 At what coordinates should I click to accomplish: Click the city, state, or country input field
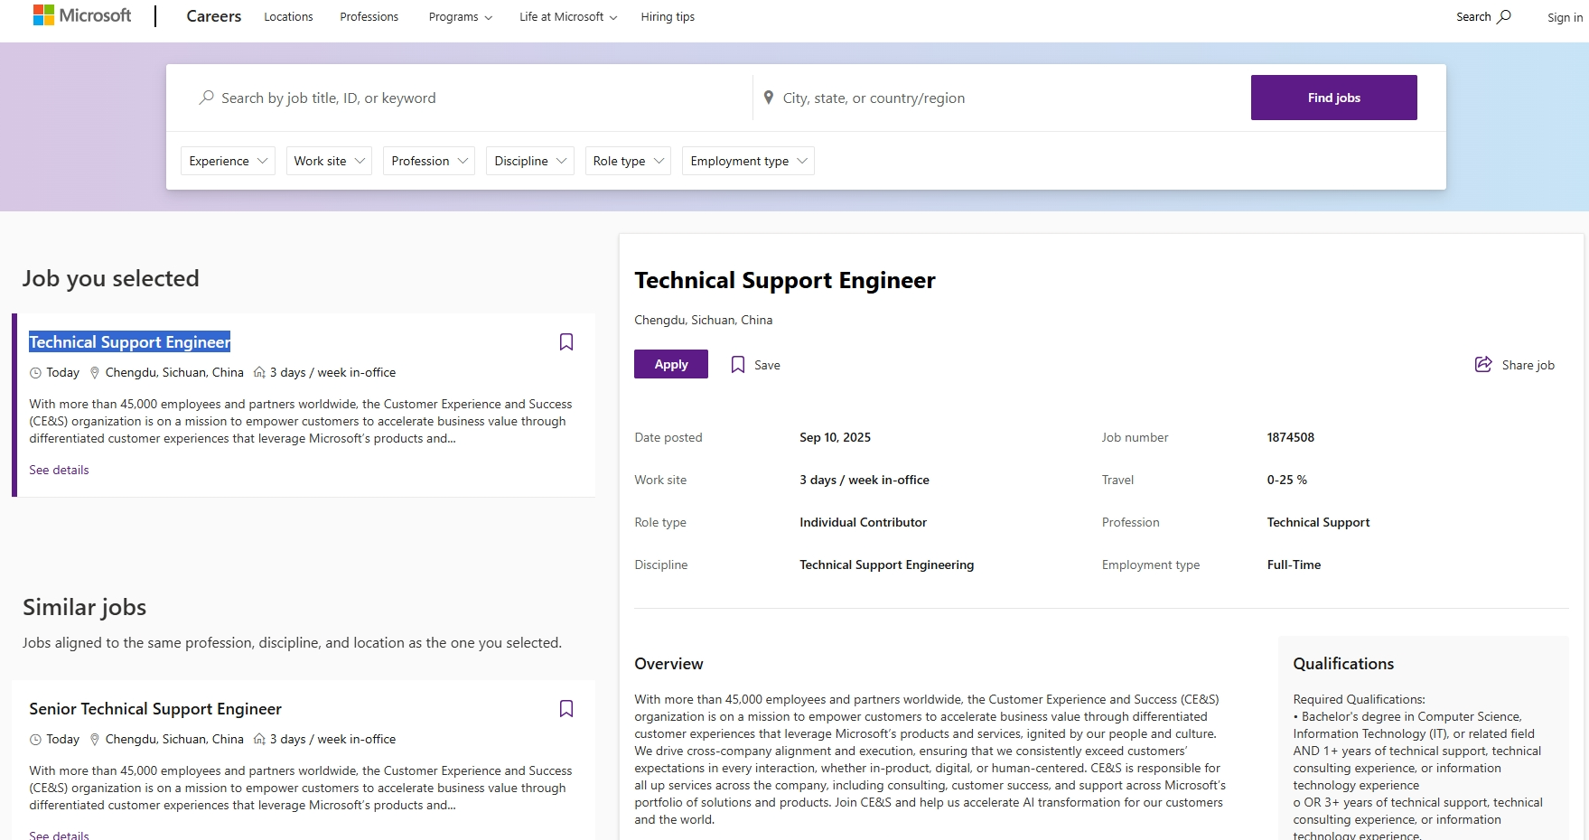(x=1003, y=98)
